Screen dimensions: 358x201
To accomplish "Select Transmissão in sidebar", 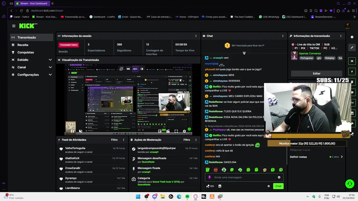I will coord(32,37).
